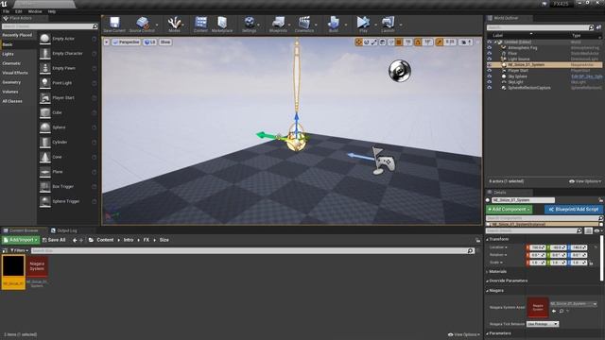
Task: Open the Perspective view mode dropdown
Action: point(126,42)
